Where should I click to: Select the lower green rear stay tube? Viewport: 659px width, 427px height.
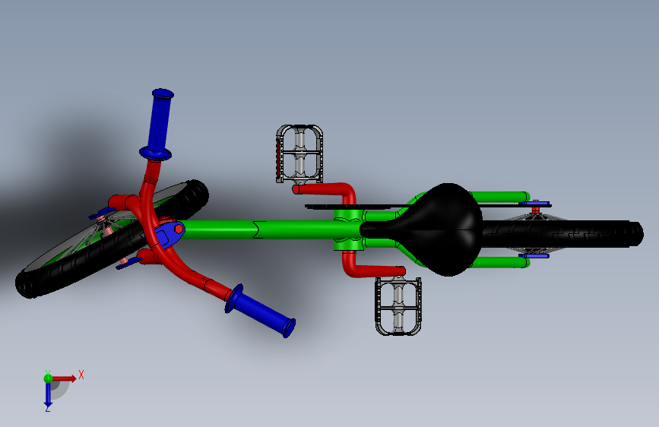(500, 263)
